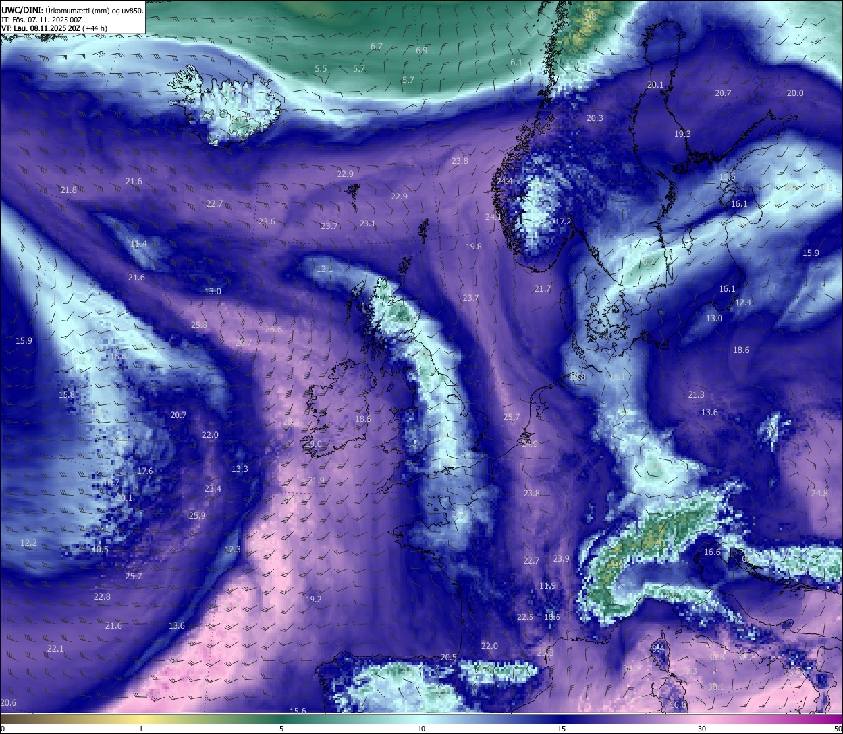Click the '25.8' value label
The width and height of the screenshot is (843, 734).
tap(199, 325)
